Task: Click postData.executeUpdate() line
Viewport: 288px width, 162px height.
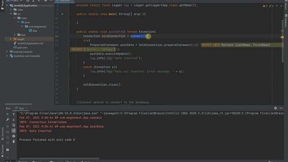Action: [111, 54]
